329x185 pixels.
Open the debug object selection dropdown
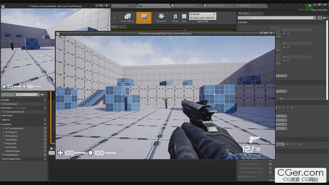203,18
